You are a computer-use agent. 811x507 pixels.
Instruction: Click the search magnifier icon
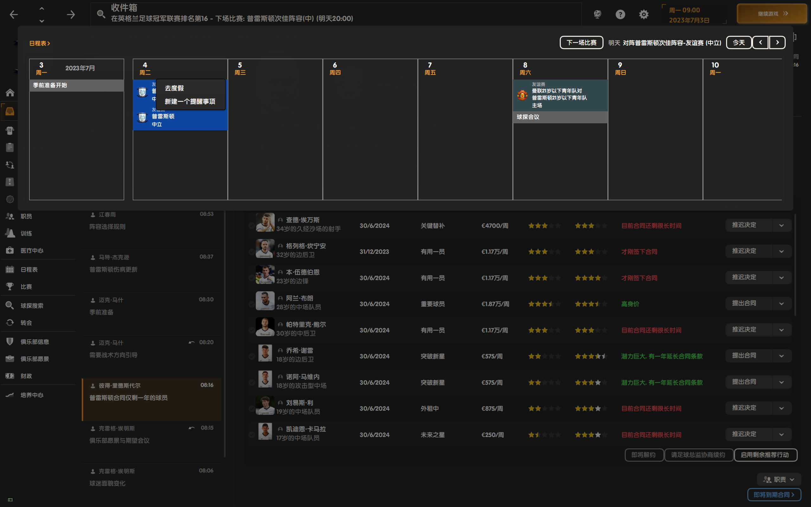pos(101,14)
